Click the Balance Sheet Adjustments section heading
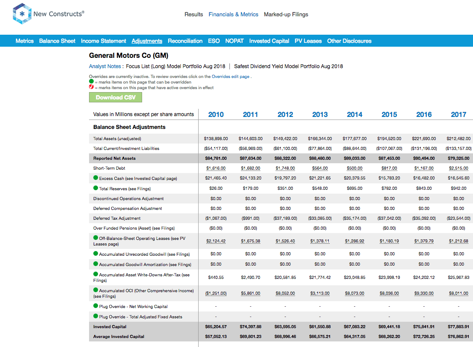The height and width of the screenshot is (347, 473). [x=129, y=127]
